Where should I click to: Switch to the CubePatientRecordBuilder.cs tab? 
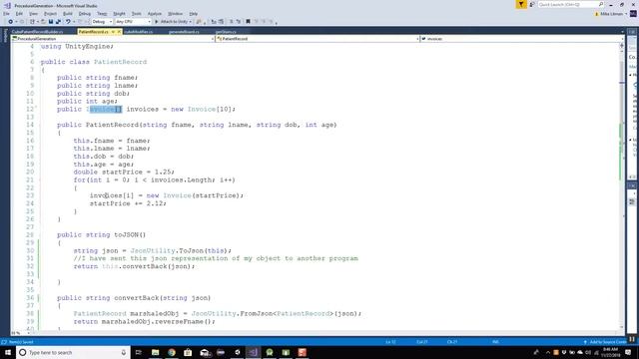click(x=38, y=32)
